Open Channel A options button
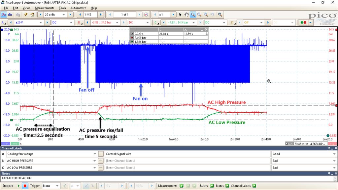This screenshot has width=338, height=190. [x=4, y=22]
